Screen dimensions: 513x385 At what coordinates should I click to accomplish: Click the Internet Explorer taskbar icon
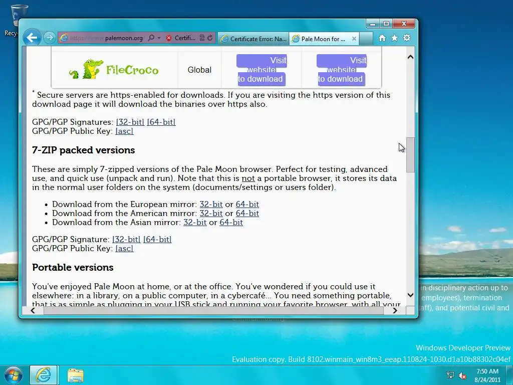[x=44, y=375]
